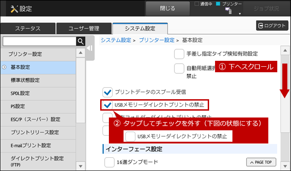This screenshot has width=291, height=171.
Task: Open SPDL設定 in the sidebar
Action: pos(38,93)
